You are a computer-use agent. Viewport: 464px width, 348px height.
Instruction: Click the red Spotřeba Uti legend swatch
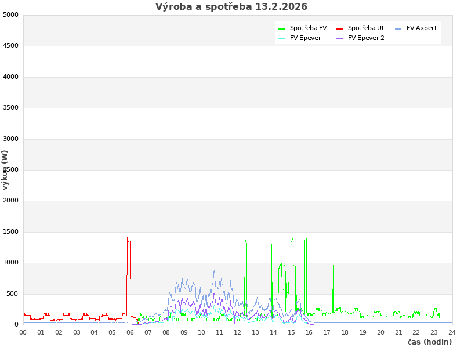339,28
